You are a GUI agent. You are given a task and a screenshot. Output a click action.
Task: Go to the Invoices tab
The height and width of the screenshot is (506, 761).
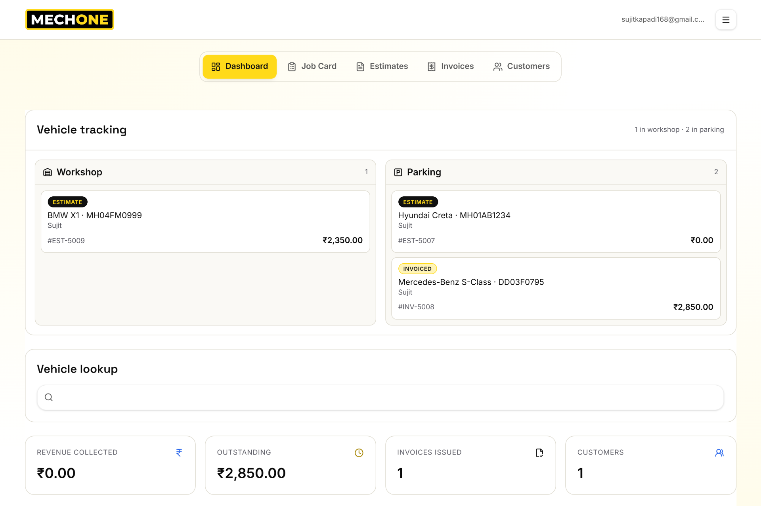[x=451, y=67]
